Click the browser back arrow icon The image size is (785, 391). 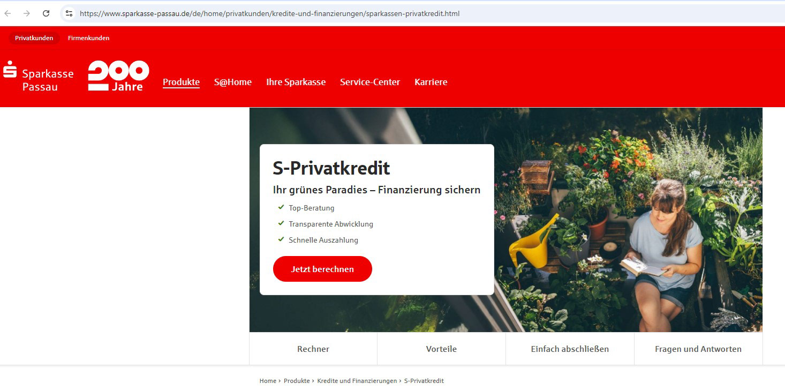pyautogui.click(x=8, y=13)
